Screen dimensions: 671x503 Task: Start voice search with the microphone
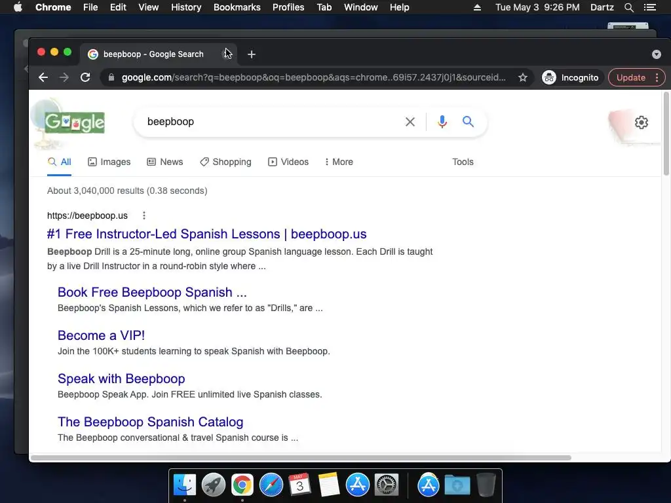[442, 122]
